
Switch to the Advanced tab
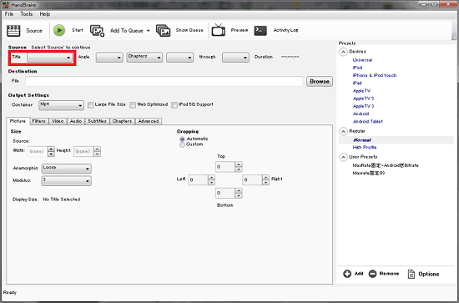(x=149, y=121)
